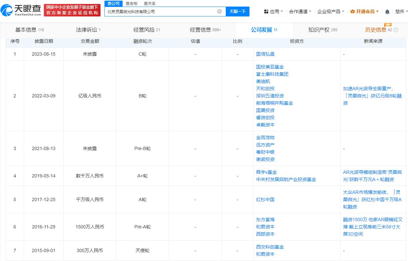
Task: Select the 查老板 search tab
Action: pos(131,4)
